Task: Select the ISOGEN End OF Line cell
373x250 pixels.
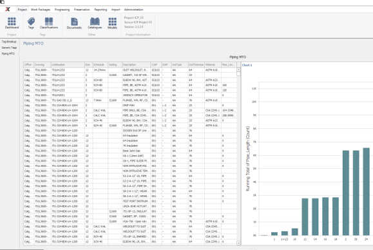Action: point(136,131)
